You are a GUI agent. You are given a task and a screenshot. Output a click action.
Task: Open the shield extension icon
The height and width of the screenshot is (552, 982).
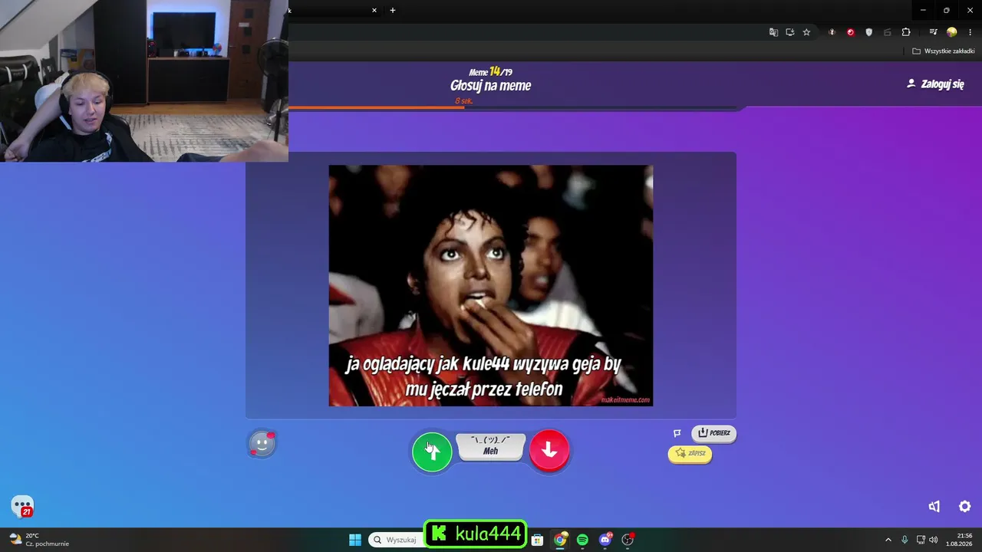click(x=869, y=32)
